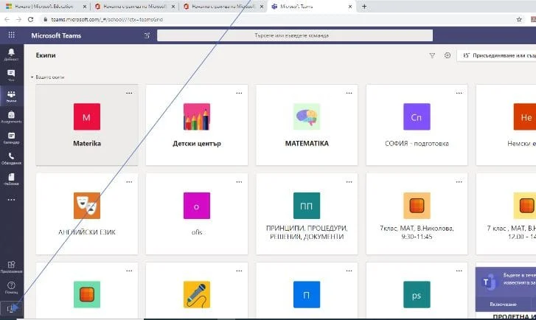Open a new browser tab
536x320 pixels.
pyautogui.click(x=364, y=7)
